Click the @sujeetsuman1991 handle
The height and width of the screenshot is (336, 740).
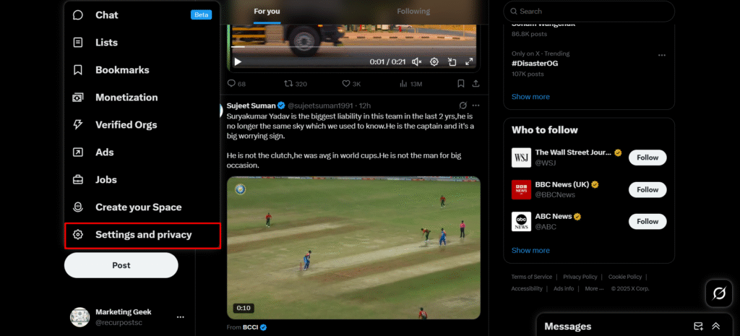pyautogui.click(x=322, y=105)
